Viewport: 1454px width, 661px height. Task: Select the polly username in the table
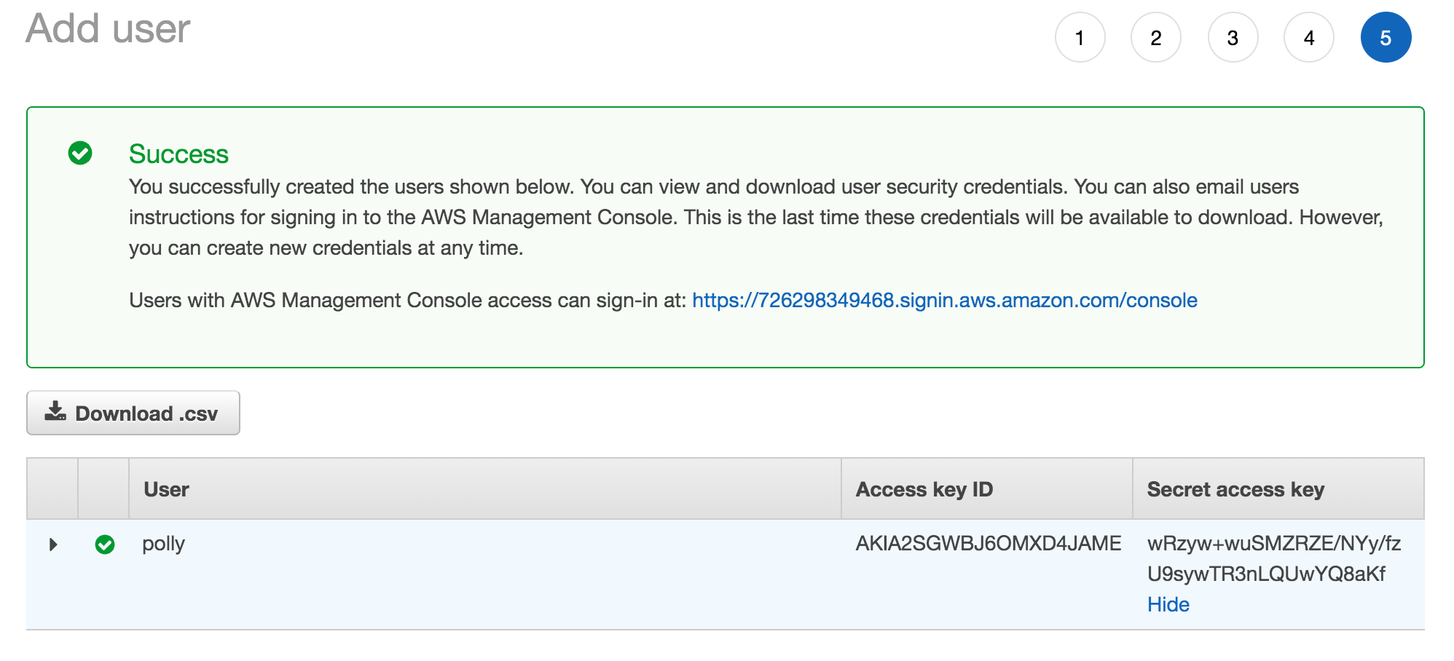(163, 544)
